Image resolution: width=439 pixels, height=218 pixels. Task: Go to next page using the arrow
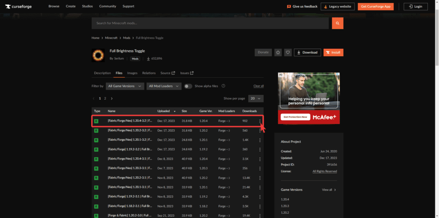[x=111, y=98]
